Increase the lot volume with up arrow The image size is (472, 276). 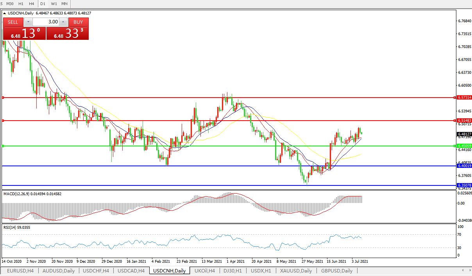point(63,22)
